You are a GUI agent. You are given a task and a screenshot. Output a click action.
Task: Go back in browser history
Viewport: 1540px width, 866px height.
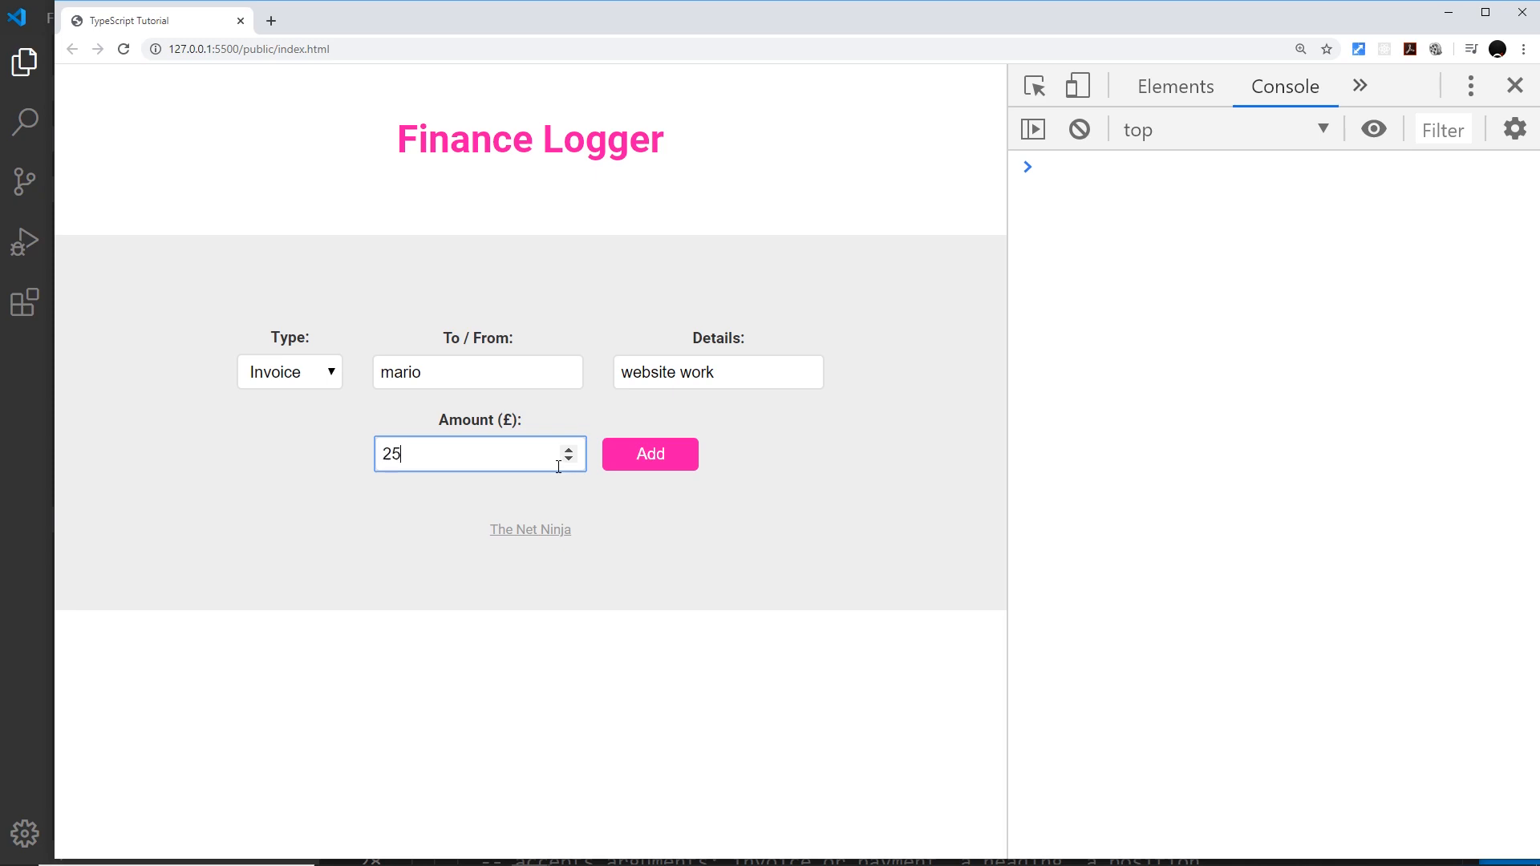[x=72, y=49]
